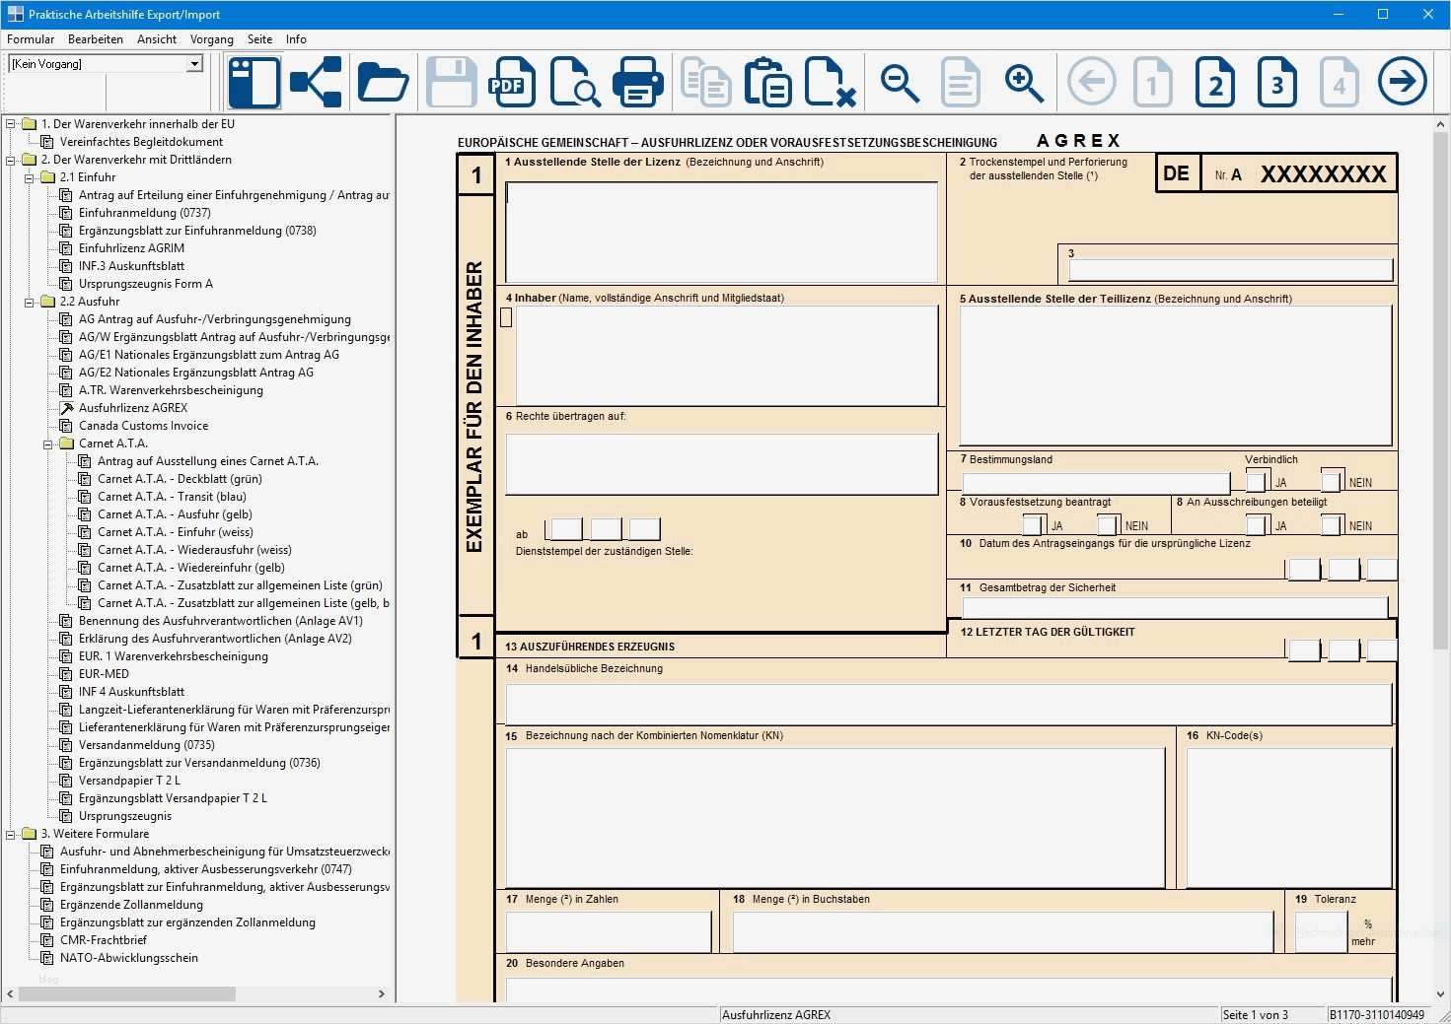The height and width of the screenshot is (1024, 1451).
Task: Open print preview with the magnifier page icon
Action: click(x=575, y=82)
